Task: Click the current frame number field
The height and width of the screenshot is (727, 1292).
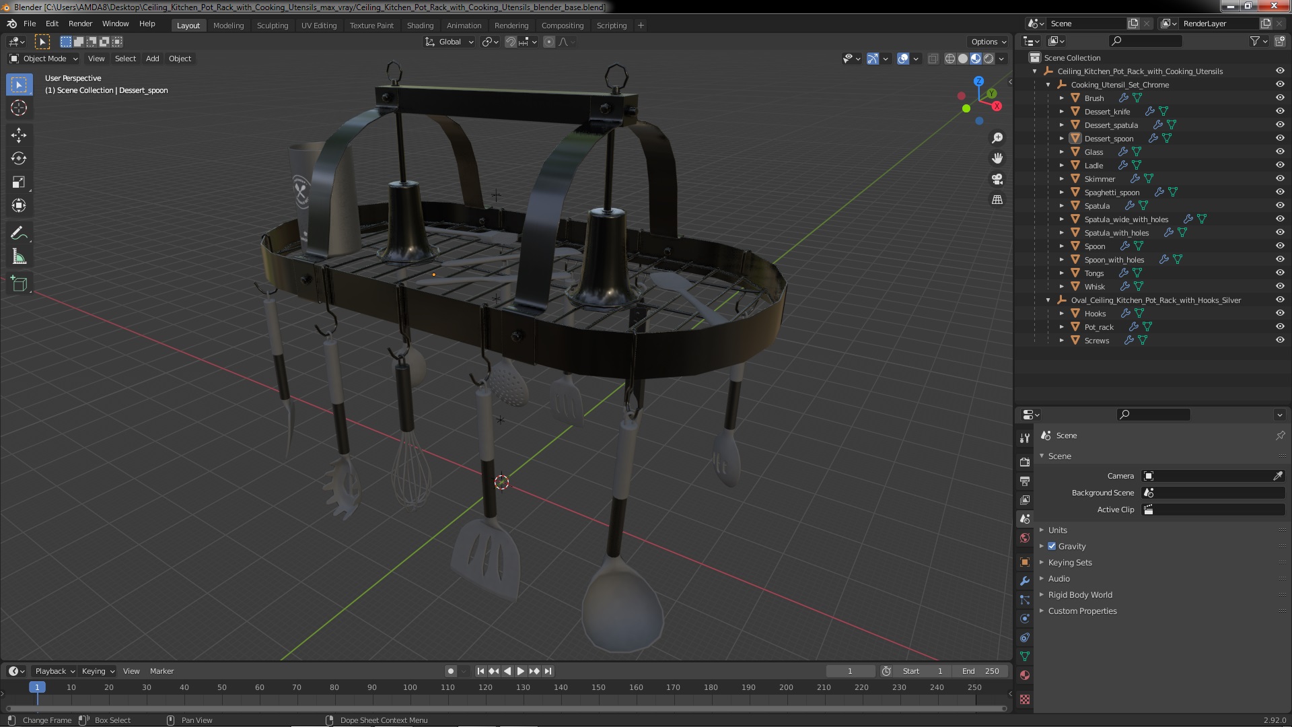Action: click(x=850, y=671)
